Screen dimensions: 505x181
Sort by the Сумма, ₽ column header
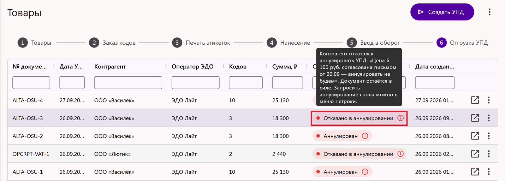[285, 67]
